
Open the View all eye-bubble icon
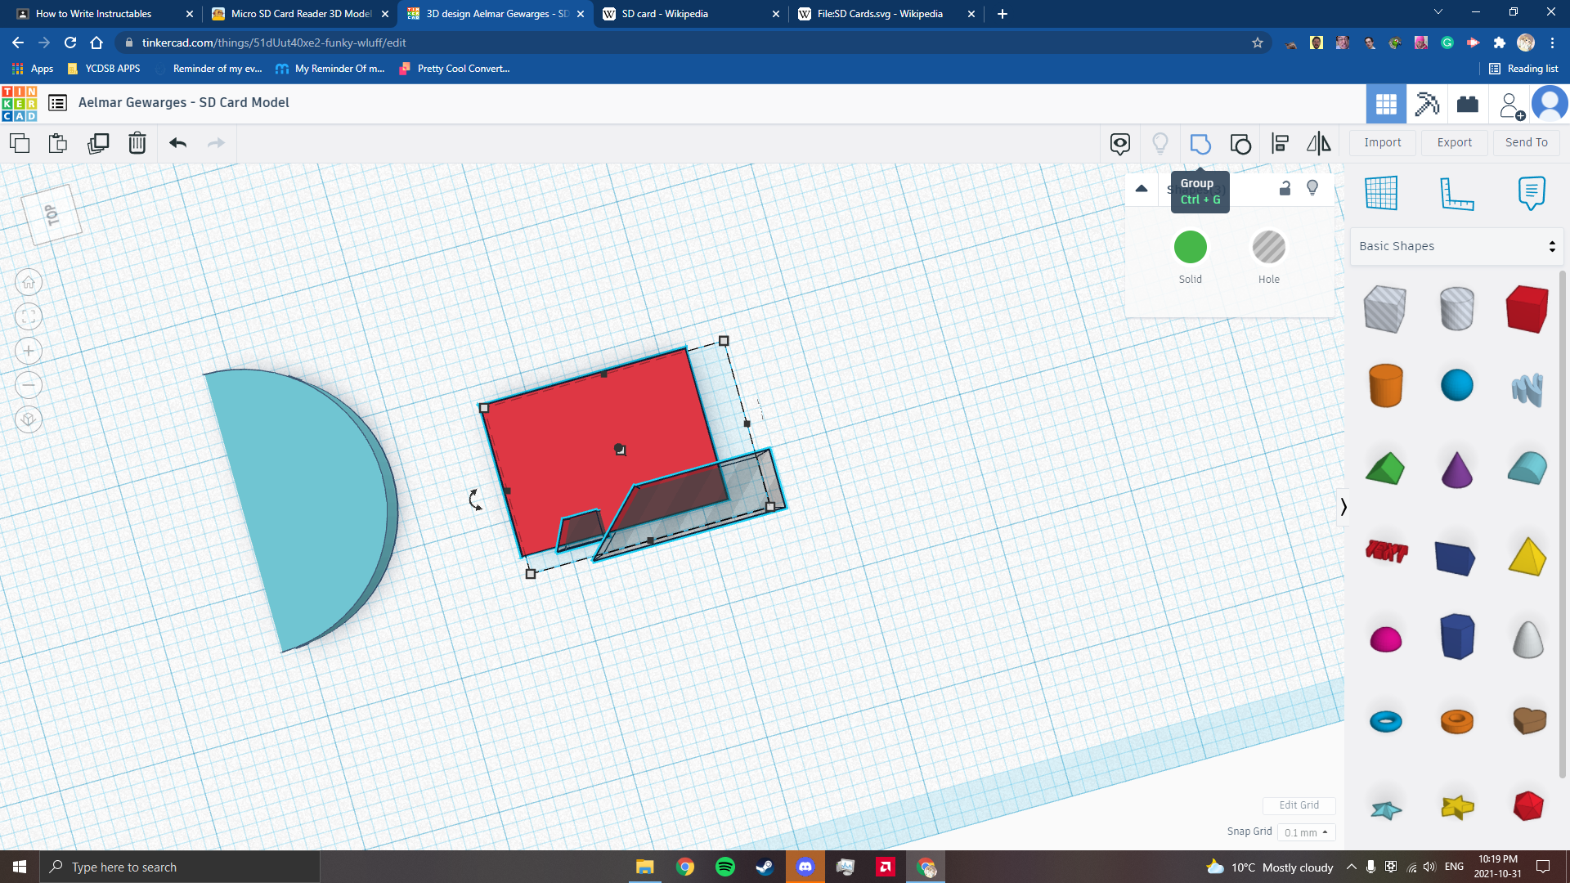(x=1120, y=144)
